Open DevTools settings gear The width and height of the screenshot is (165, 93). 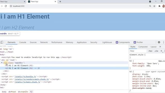[x=159, y=42]
